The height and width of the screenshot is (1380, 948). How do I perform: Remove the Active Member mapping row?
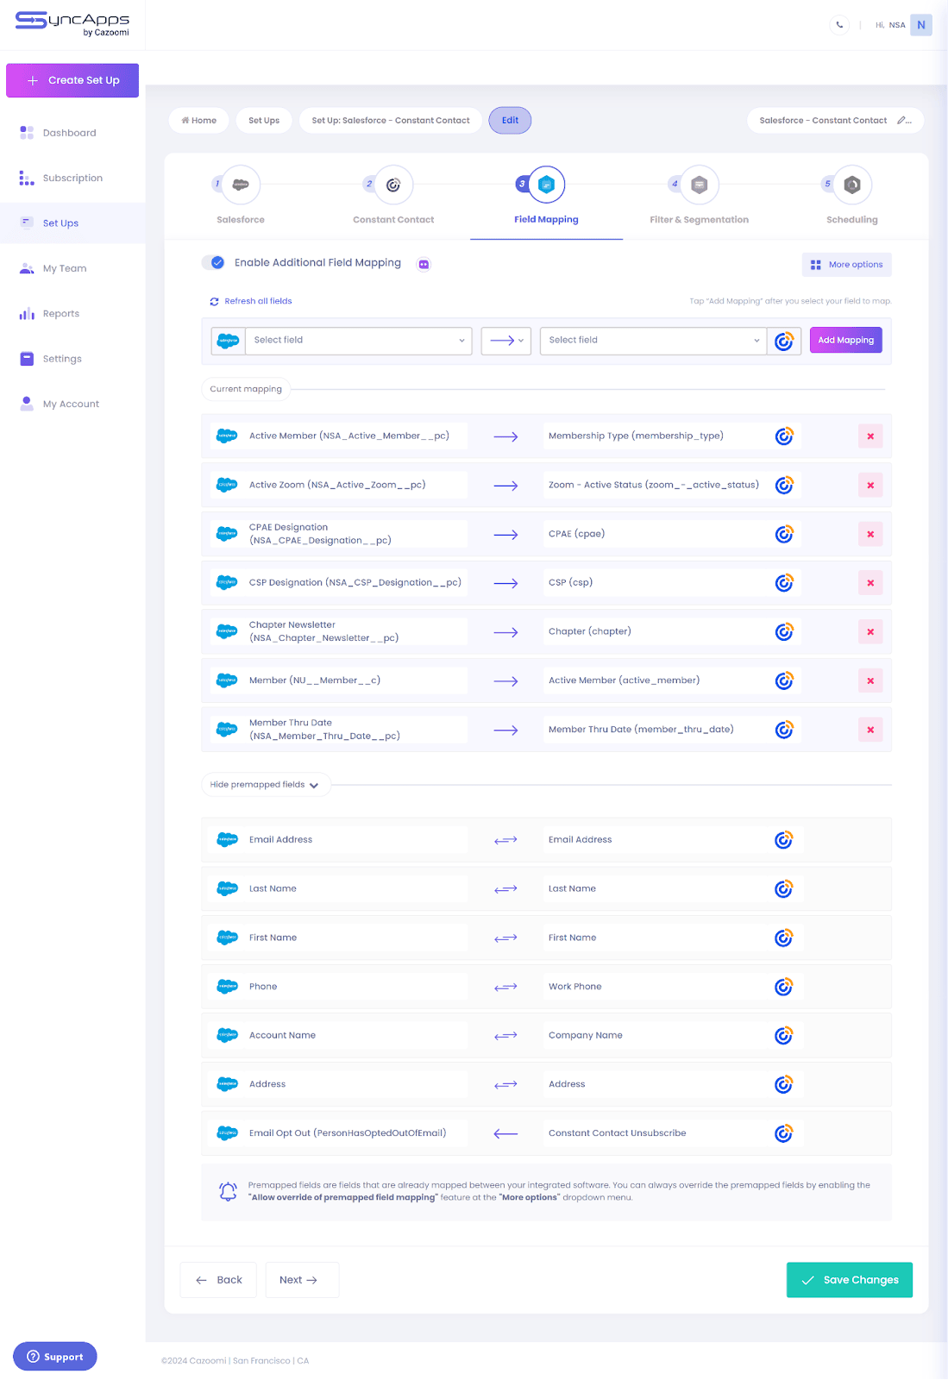pos(870,436)
